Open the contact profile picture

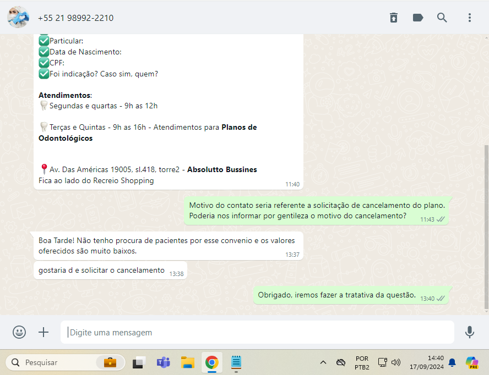18,18
